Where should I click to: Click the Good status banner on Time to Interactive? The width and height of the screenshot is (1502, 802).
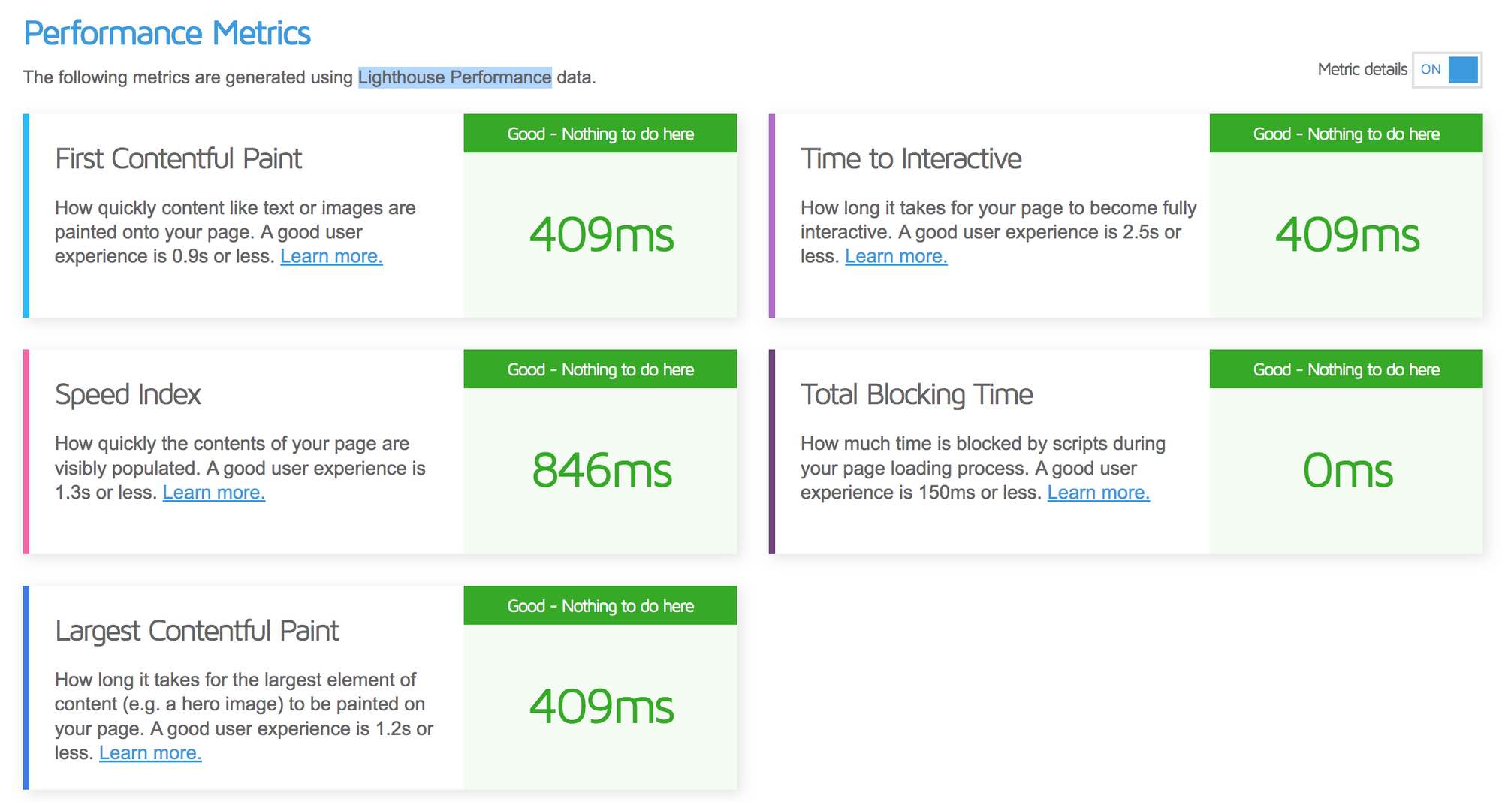click(1346, 134)
